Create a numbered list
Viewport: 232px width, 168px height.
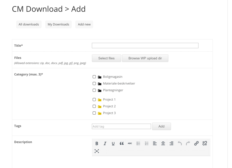[x=147, y=143]
